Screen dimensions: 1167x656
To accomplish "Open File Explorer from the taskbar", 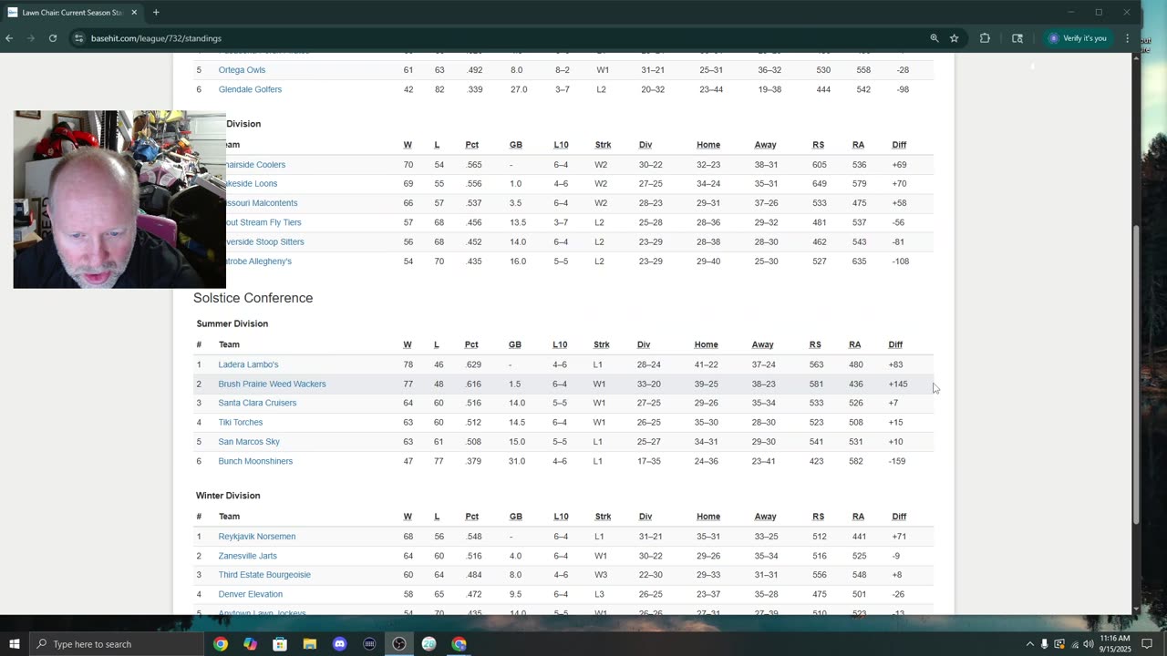I will click(x=310, y=644).
